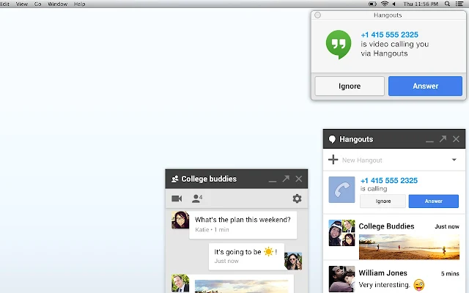Screen dimensions: 469x293
Task: Close the College buddies chat window
Action: pyautogui.click(x=299, y=179)
